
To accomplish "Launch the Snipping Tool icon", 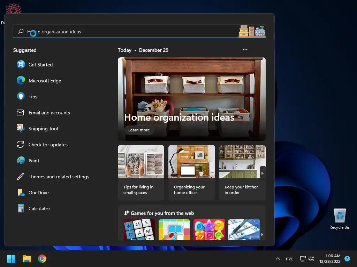I will point(21,128).
